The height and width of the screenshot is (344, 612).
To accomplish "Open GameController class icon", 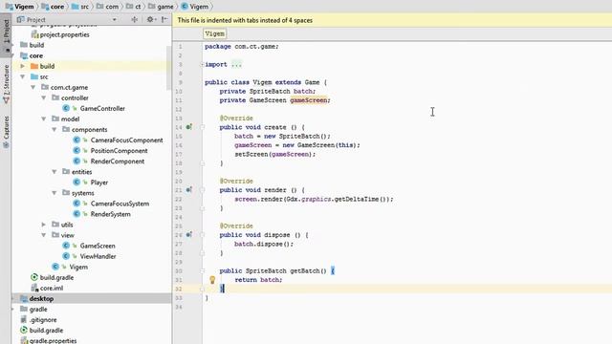I will click(66, 108).
